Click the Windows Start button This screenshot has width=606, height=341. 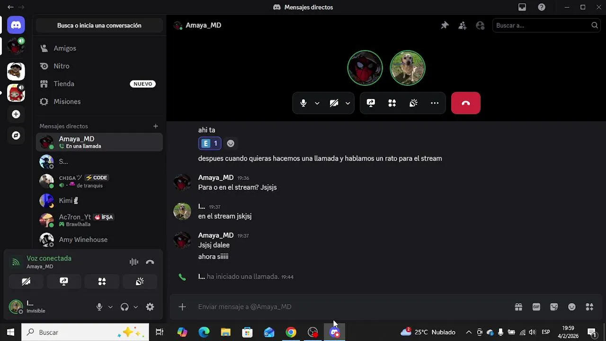10,332
